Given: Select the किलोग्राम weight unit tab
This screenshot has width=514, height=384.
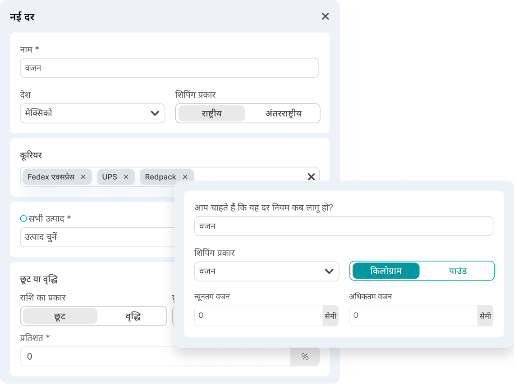Looking at the screenshot, I should point(385,271).
